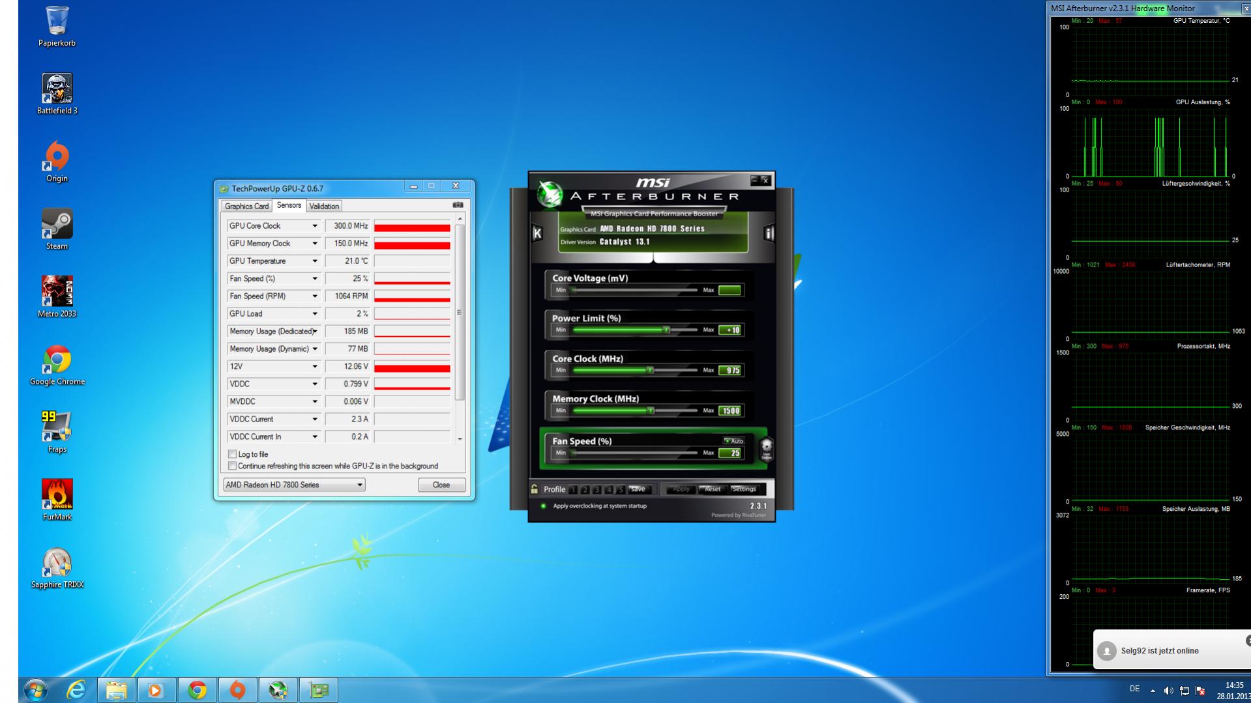Open the Afterburner information i button

(769, 233)
